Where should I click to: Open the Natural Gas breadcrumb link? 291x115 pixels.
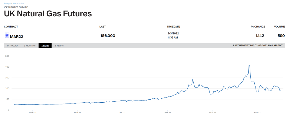19,4
